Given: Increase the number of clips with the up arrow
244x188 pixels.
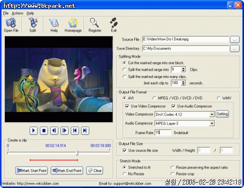Looking at the screenshot, I should (183, 68).
